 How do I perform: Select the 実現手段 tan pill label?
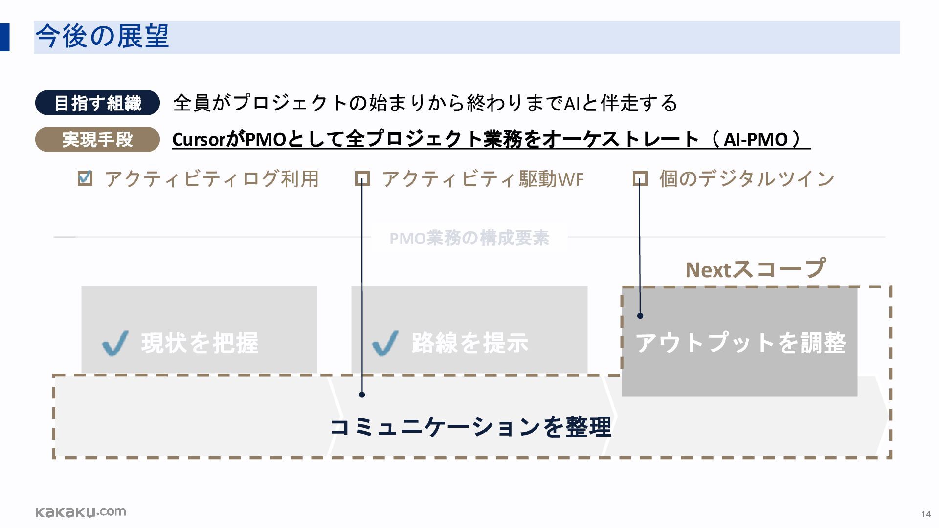point(97,139)
